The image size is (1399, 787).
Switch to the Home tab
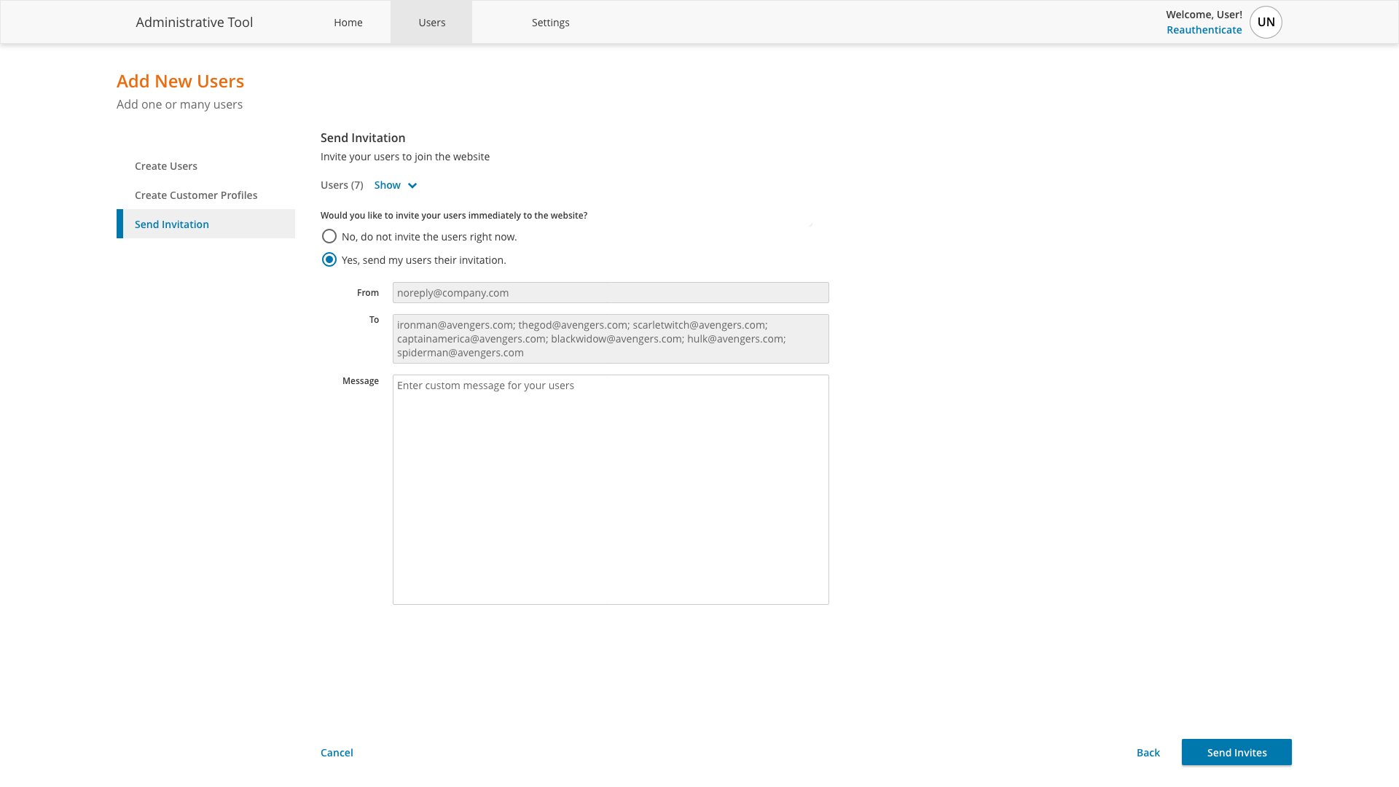[x=348, y=22]
